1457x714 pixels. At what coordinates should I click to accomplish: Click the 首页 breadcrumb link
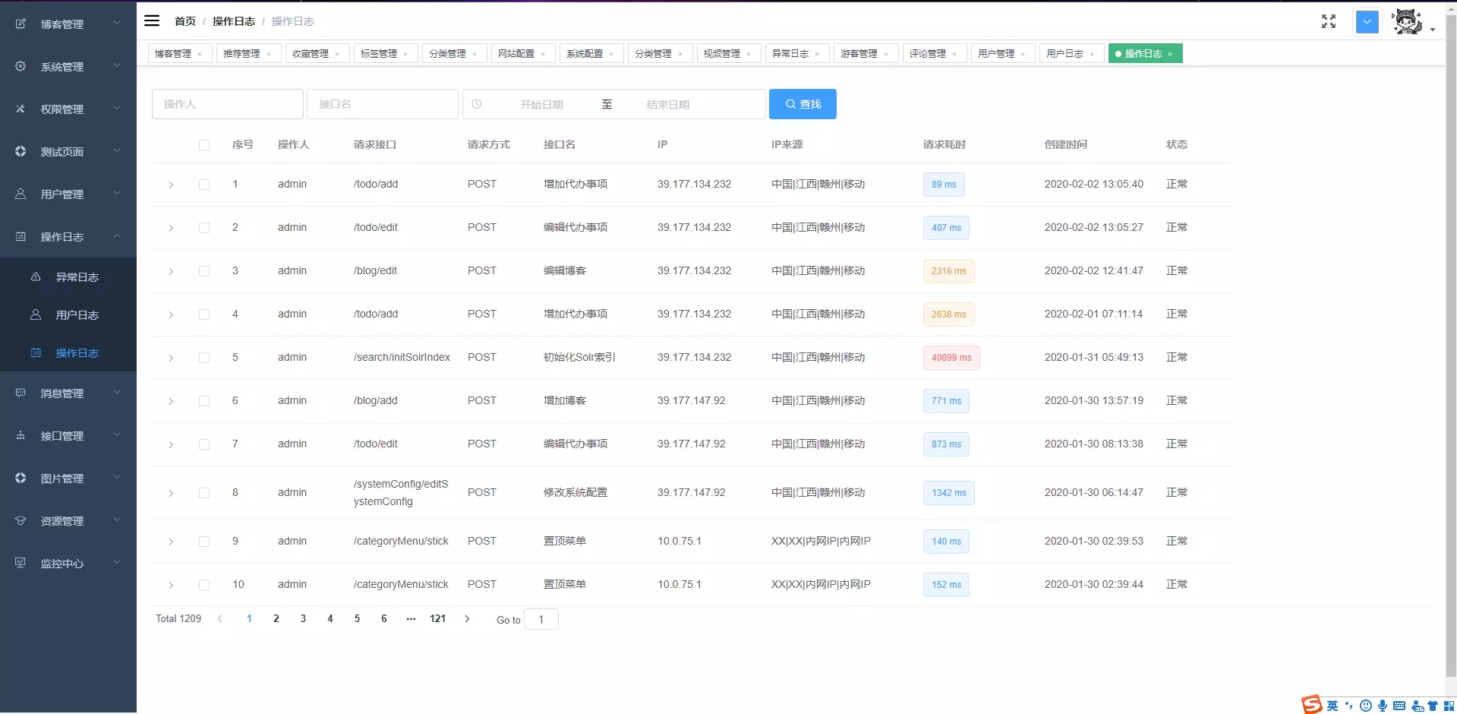(x=185, y=21)
